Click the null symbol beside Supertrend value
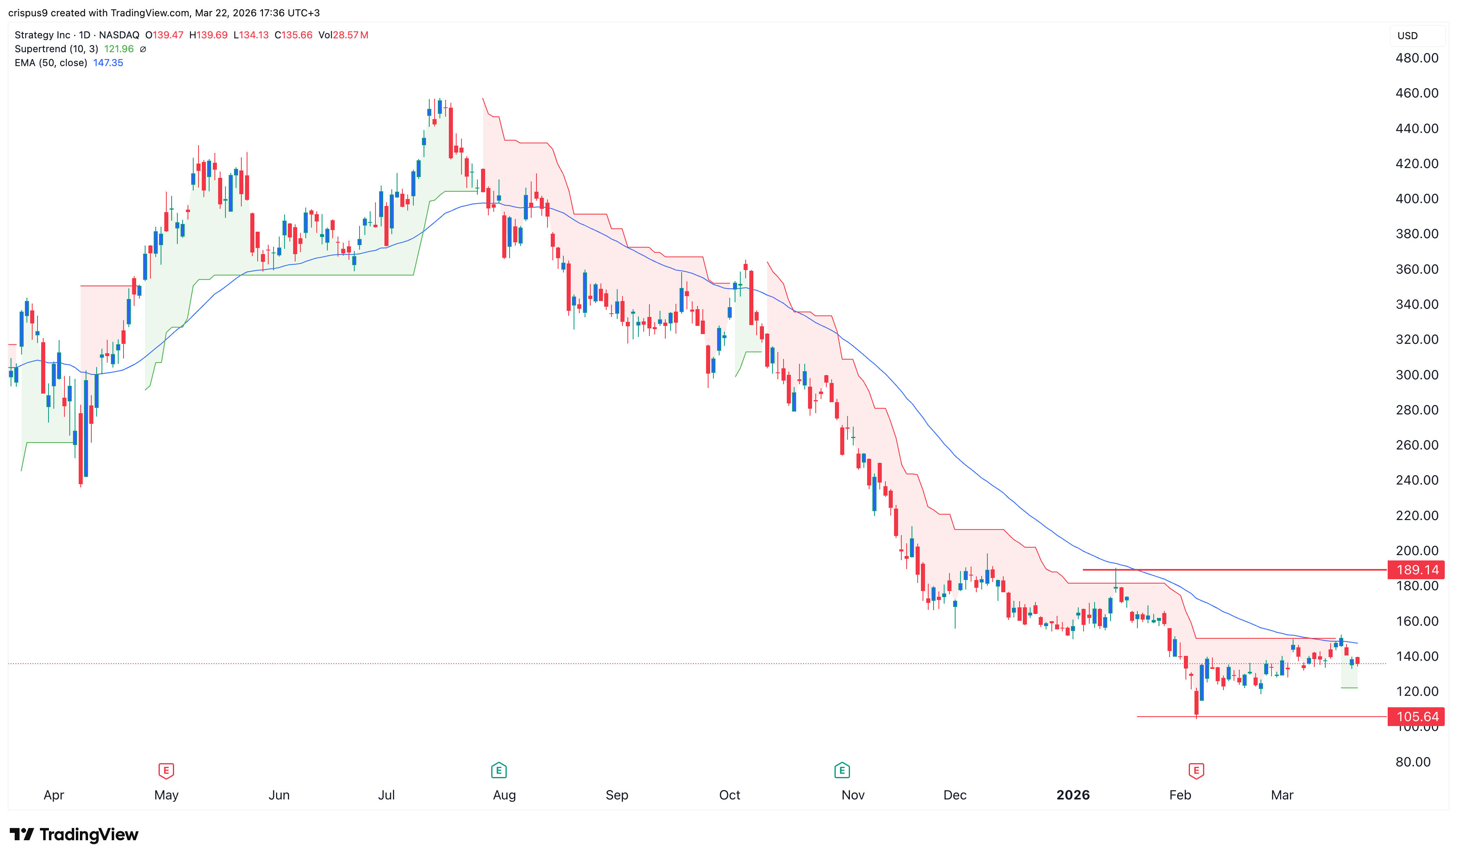The width and height of the screenshot is (1457, 859). [143, 49]
